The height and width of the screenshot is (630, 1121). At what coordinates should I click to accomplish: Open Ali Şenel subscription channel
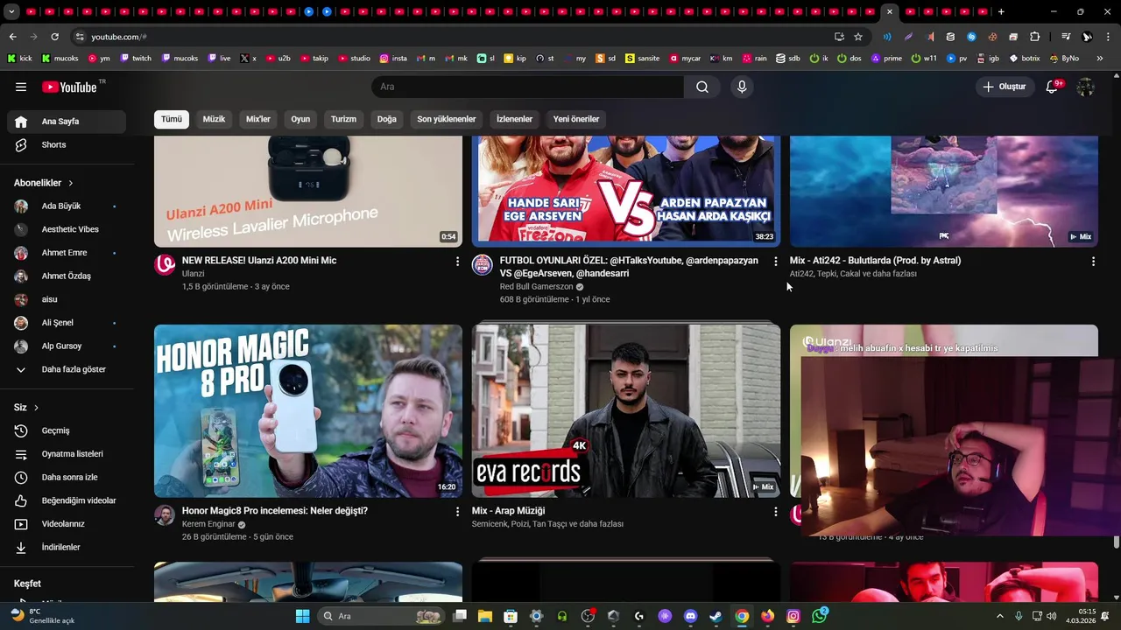(x=67, y=323)
